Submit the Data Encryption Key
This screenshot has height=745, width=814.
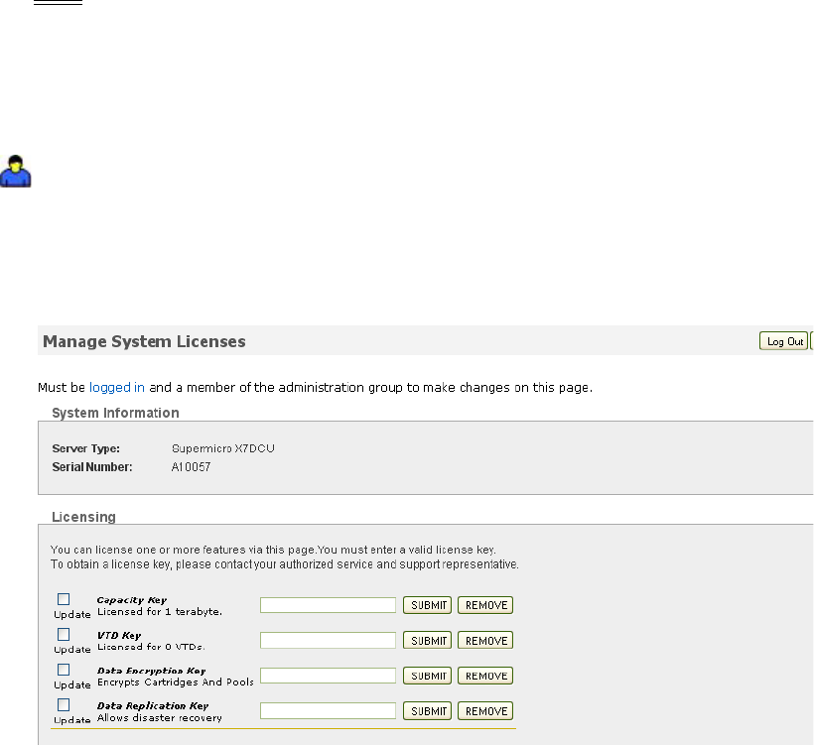pos(427,676)
